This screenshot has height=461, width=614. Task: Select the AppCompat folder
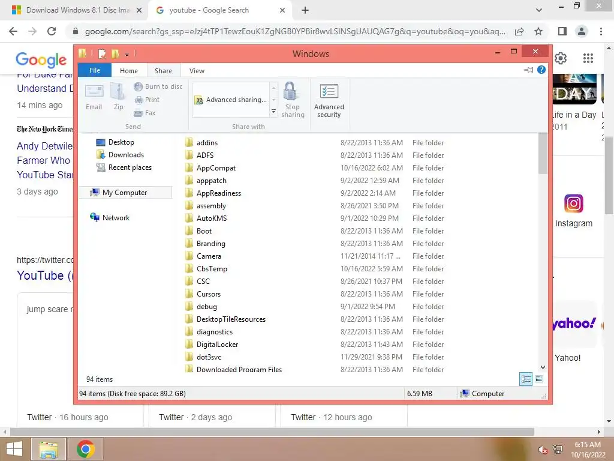tap(216, 168)
